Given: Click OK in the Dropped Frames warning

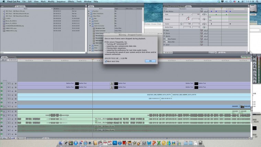Looking at the screenshot, I should pos(150,61).
